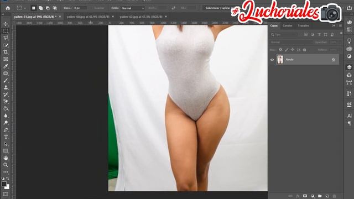Open the marquee tool preset picker arrow
Image resolution: width=354 pixels, height=199 pixels.
pos(24,8)
